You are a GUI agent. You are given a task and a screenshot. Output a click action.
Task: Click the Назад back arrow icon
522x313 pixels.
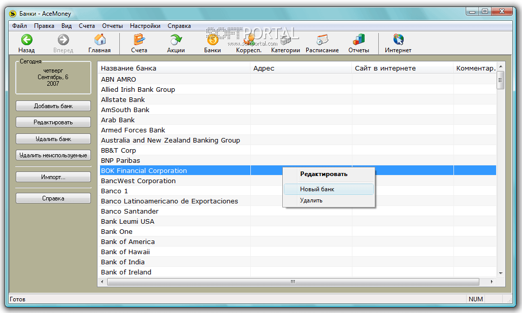click(x=26, y=40)
